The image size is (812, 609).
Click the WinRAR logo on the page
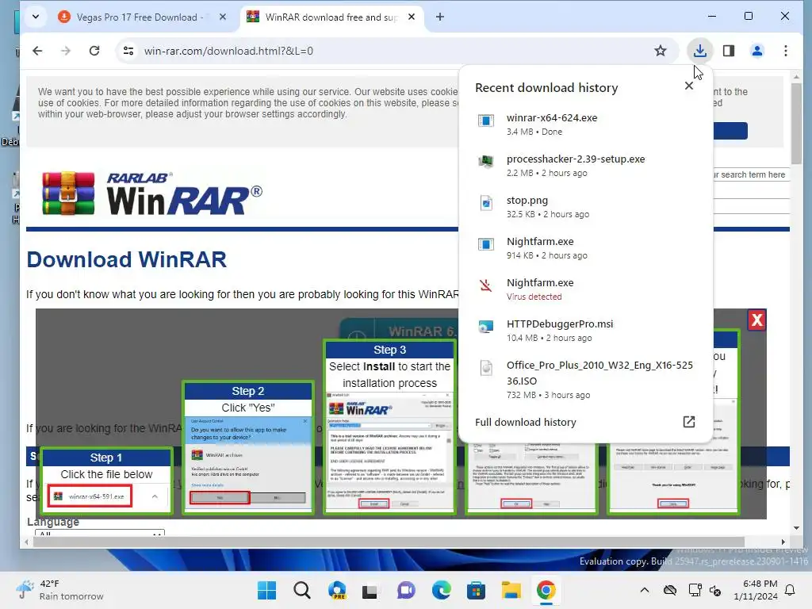(152, 193)
